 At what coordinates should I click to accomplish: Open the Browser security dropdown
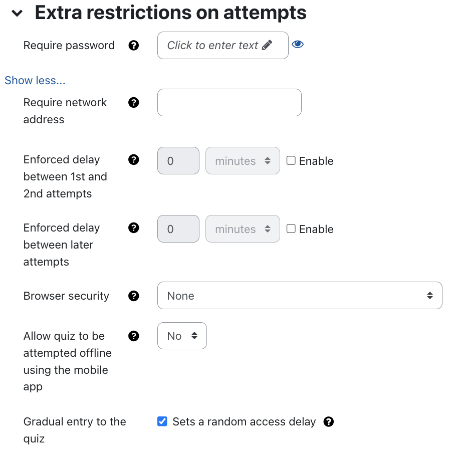tap(300, 295)
